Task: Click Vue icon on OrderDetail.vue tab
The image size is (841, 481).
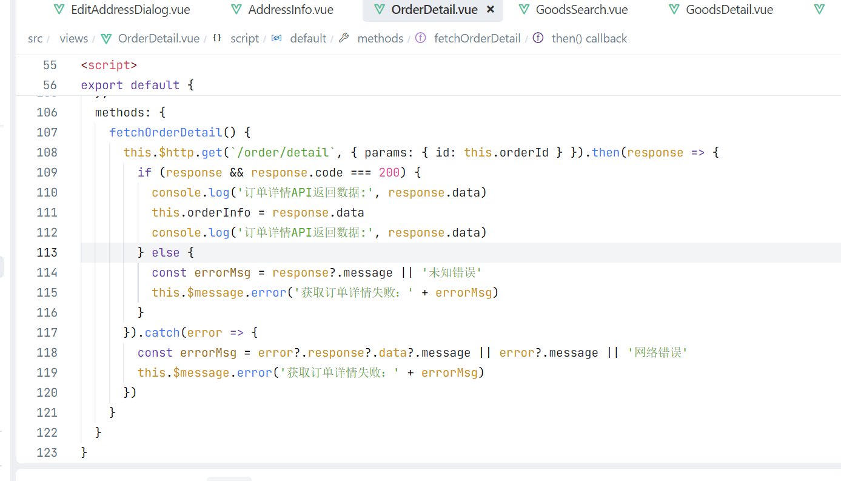Action: (379, 10)
